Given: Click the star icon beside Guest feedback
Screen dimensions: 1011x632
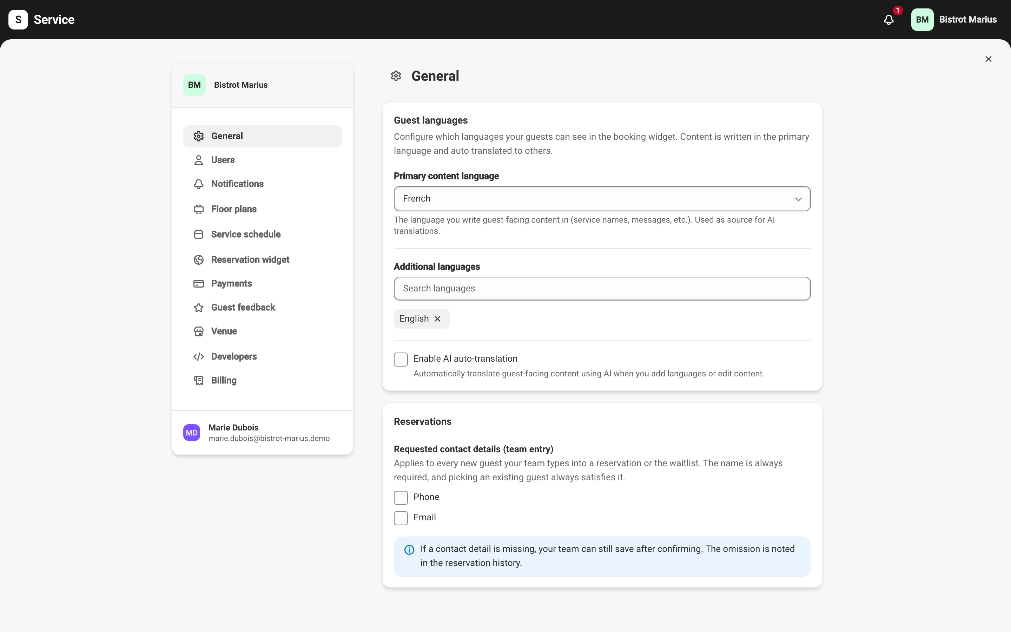Looking at the screenshot, I should (x=198, y=308).
